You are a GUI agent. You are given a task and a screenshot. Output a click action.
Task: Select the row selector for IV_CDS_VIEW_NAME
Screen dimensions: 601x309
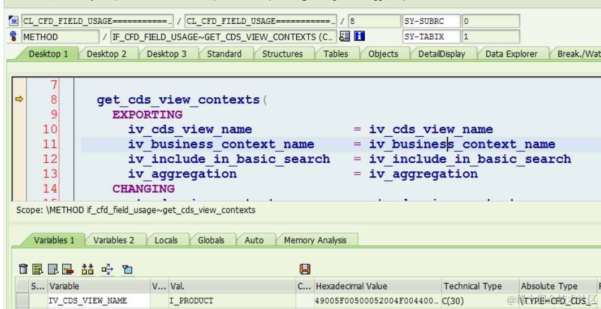[23, 301]
